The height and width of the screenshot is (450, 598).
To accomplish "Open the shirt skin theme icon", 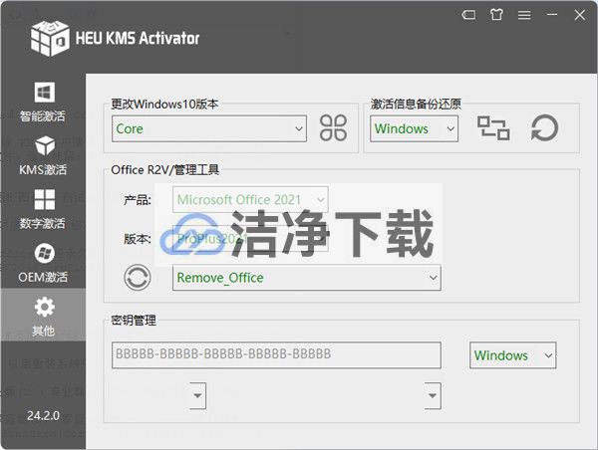I will pyautogui.click(x=496, y=15).
